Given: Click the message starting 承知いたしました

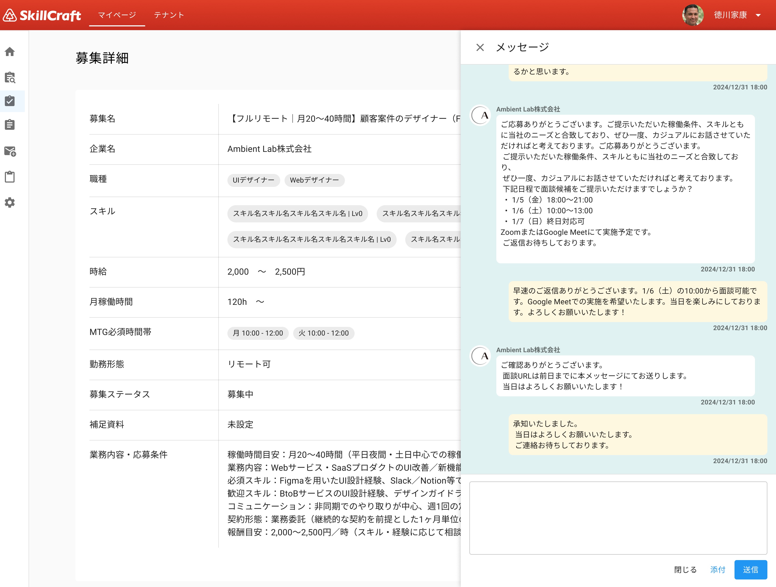Looking at the screenshot, I should 638,435.
